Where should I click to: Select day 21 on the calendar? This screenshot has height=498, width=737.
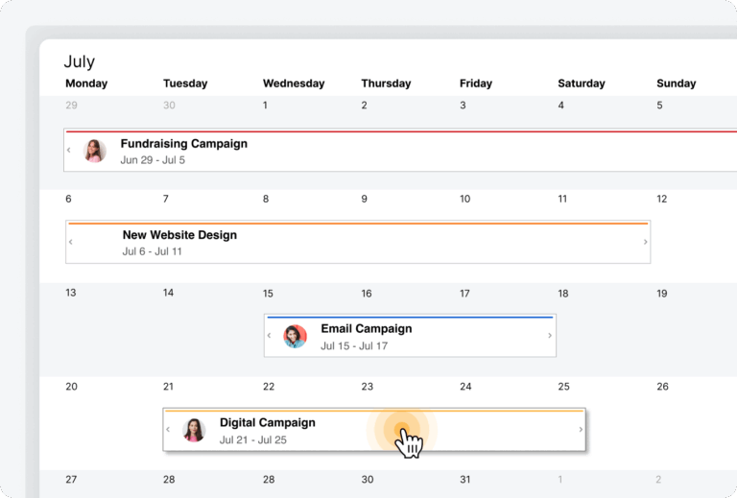coord(168,387)
